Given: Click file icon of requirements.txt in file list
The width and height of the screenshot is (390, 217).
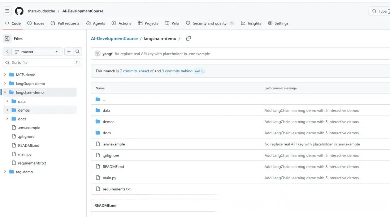Looking at the screenshot, I should 98,189.
